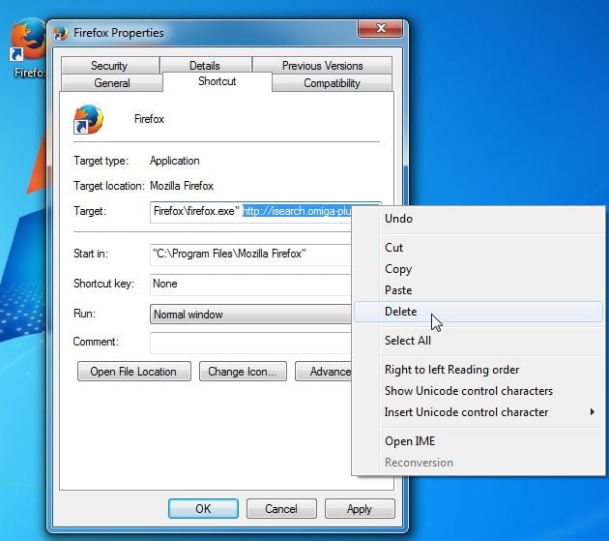Click the Application target type text

pos(175,161)
